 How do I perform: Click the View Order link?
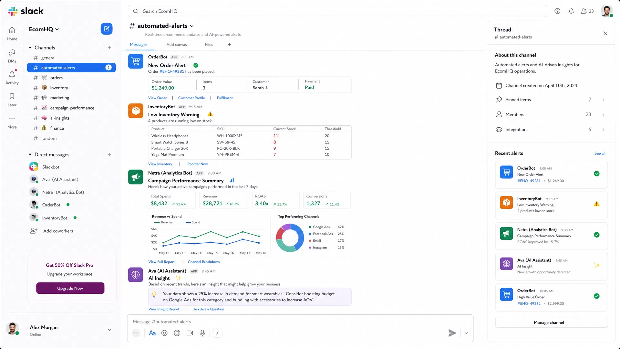coord(157,98)
